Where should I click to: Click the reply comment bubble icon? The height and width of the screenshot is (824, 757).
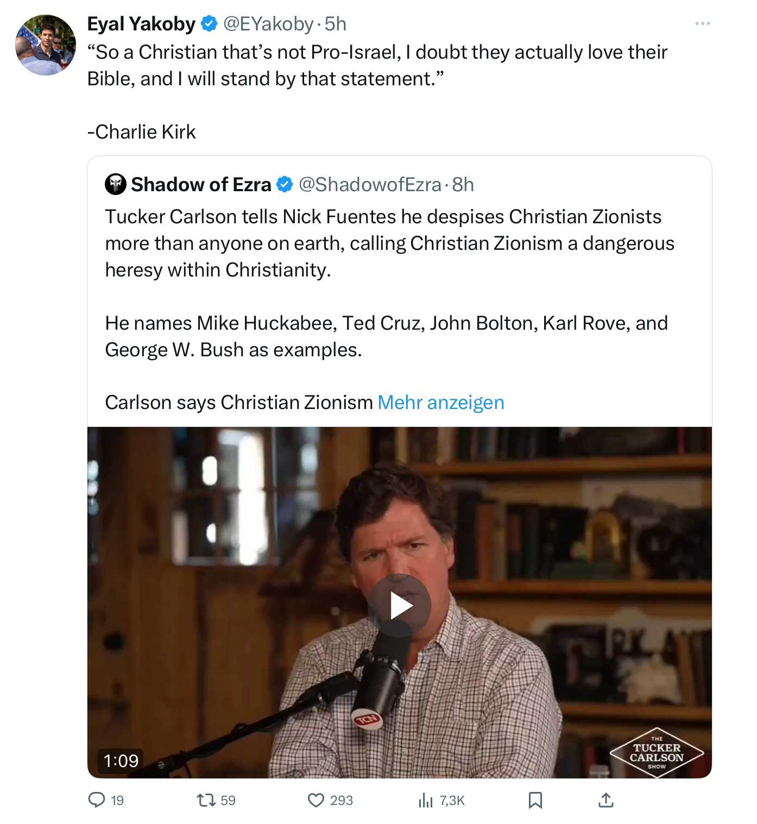coord(97,800)
